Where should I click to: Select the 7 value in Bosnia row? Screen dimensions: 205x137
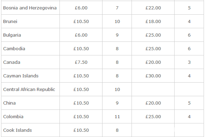(x=117, y=8)
